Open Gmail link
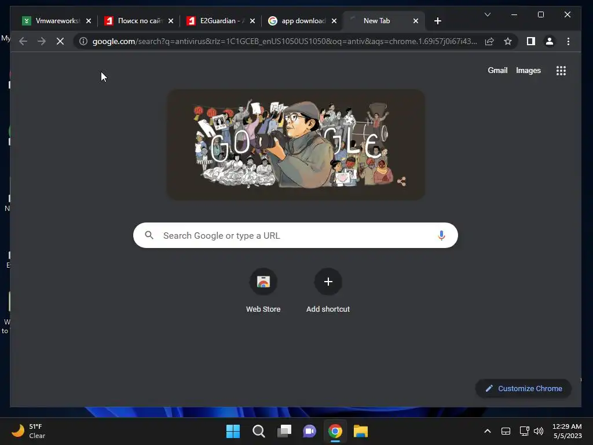This screenshot has height=445, width=593. 497,70
